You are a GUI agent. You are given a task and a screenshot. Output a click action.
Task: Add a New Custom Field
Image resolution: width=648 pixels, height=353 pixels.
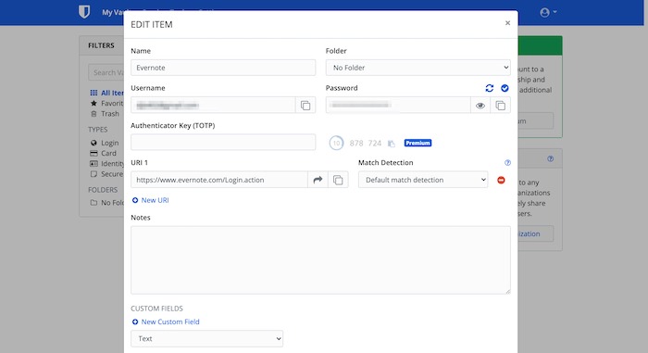pyautogui.click(x=166, y=321)
